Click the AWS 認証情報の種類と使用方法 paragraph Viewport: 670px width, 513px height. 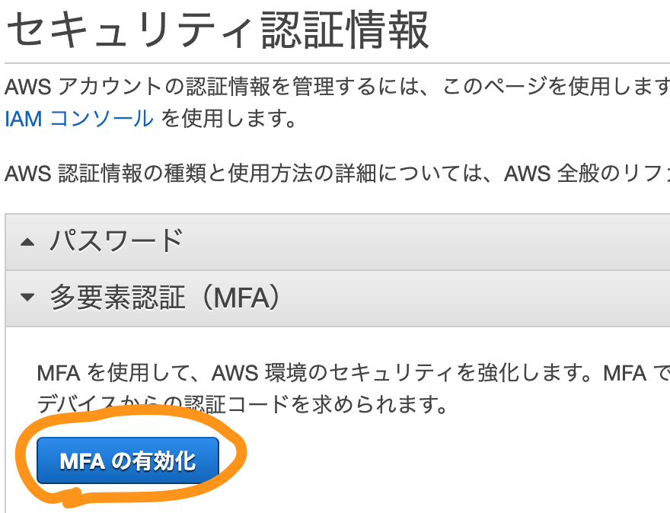(337, 174)
